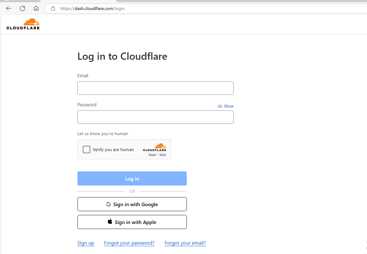This screenshot has height=254, width=367.
Task: Open the Turnstile Privacy link
Action: click(x=152, y=154)
